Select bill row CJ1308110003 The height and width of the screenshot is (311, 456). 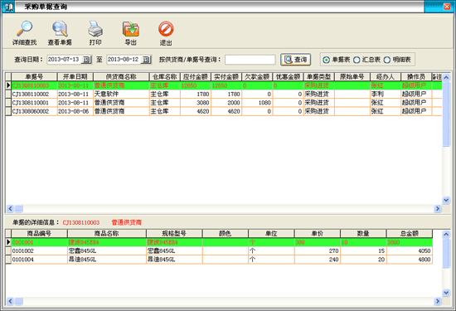coord(224,85)
